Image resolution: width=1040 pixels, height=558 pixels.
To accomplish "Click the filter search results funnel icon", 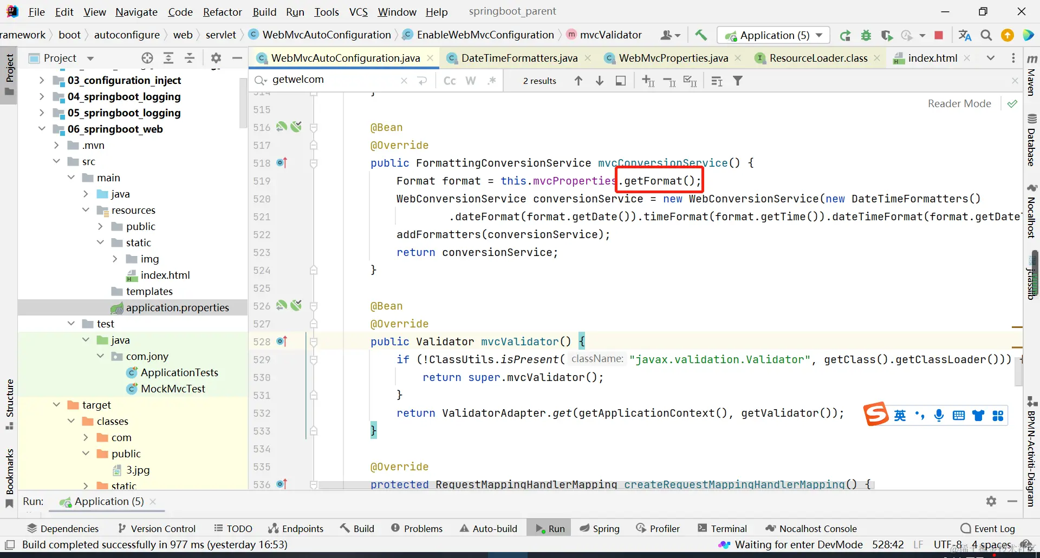I will coord(738,81).
